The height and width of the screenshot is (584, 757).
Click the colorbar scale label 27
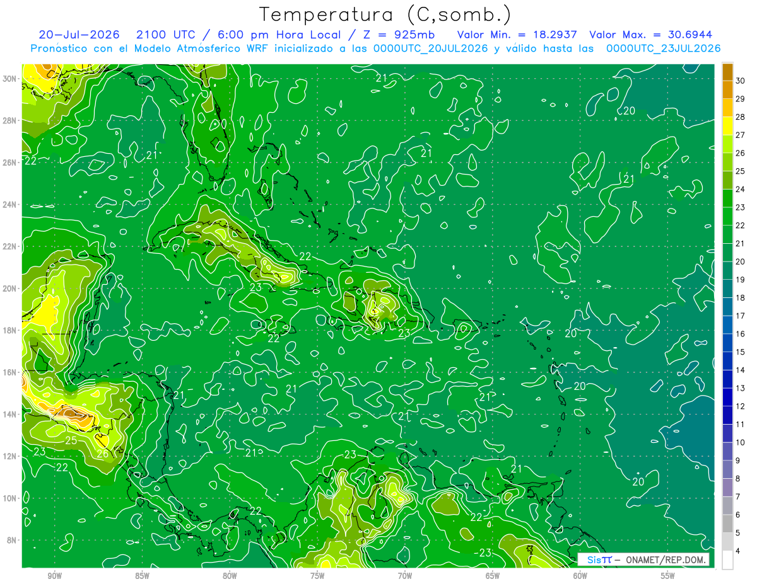pos(740,135)
